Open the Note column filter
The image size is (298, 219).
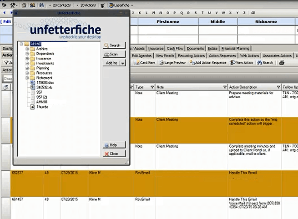coord(225,87)
